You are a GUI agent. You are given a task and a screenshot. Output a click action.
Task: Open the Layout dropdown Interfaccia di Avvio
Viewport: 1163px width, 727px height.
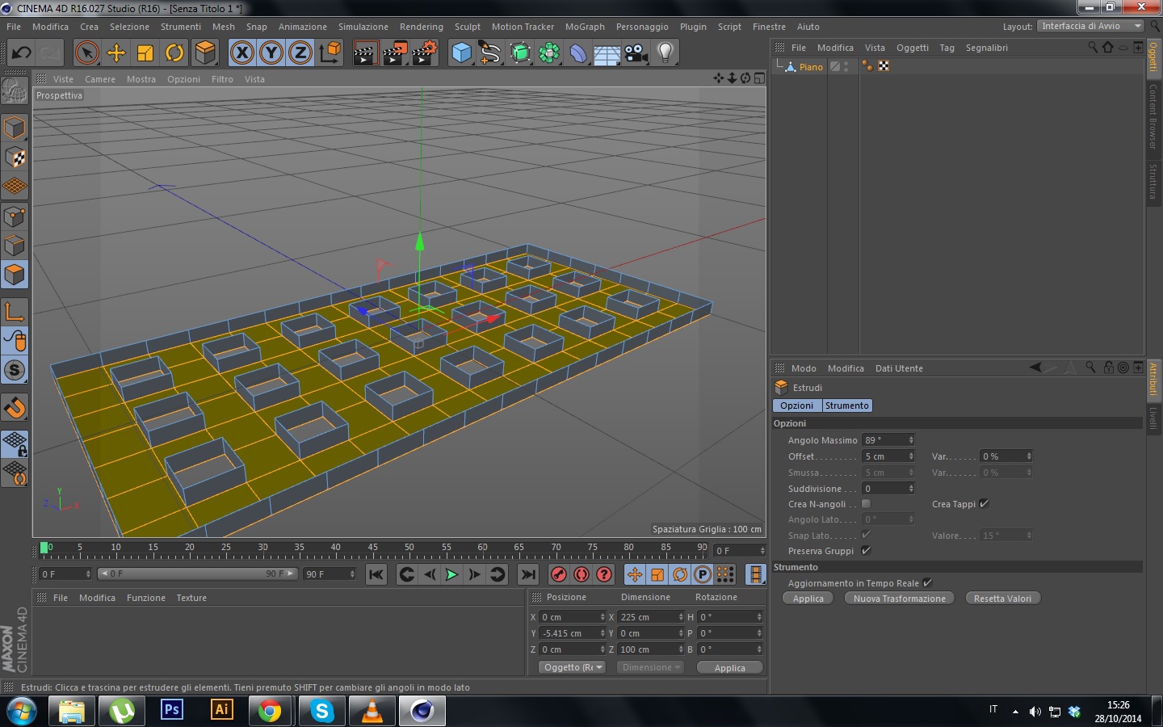1090,26
